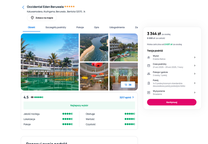Image resolution: width=208 pixels, height=144 pixels.
Task: Expand the Wyżywienie chevron
Action: (195, 92)
